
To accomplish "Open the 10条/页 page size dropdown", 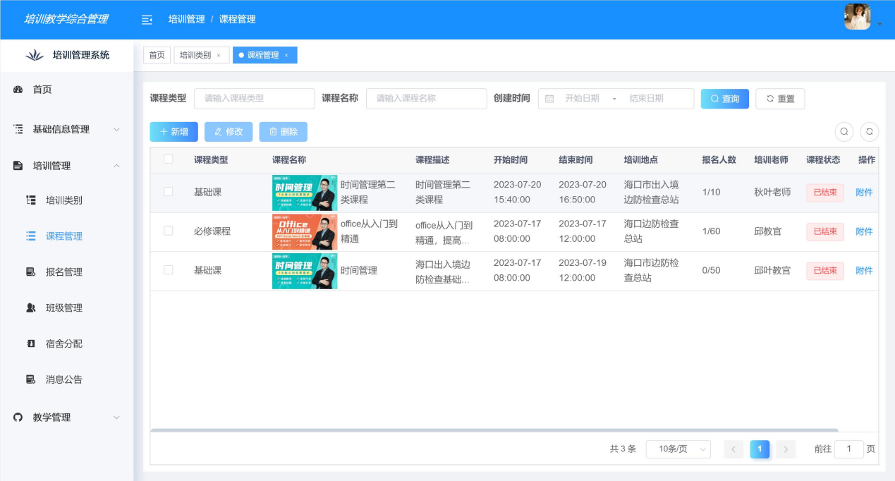I will [678, 449].
